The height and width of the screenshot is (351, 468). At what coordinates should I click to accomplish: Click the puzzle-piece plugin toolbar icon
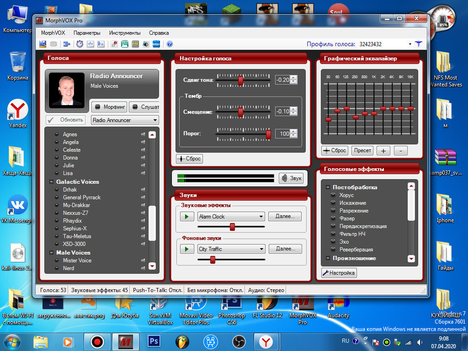coord(67,44)
